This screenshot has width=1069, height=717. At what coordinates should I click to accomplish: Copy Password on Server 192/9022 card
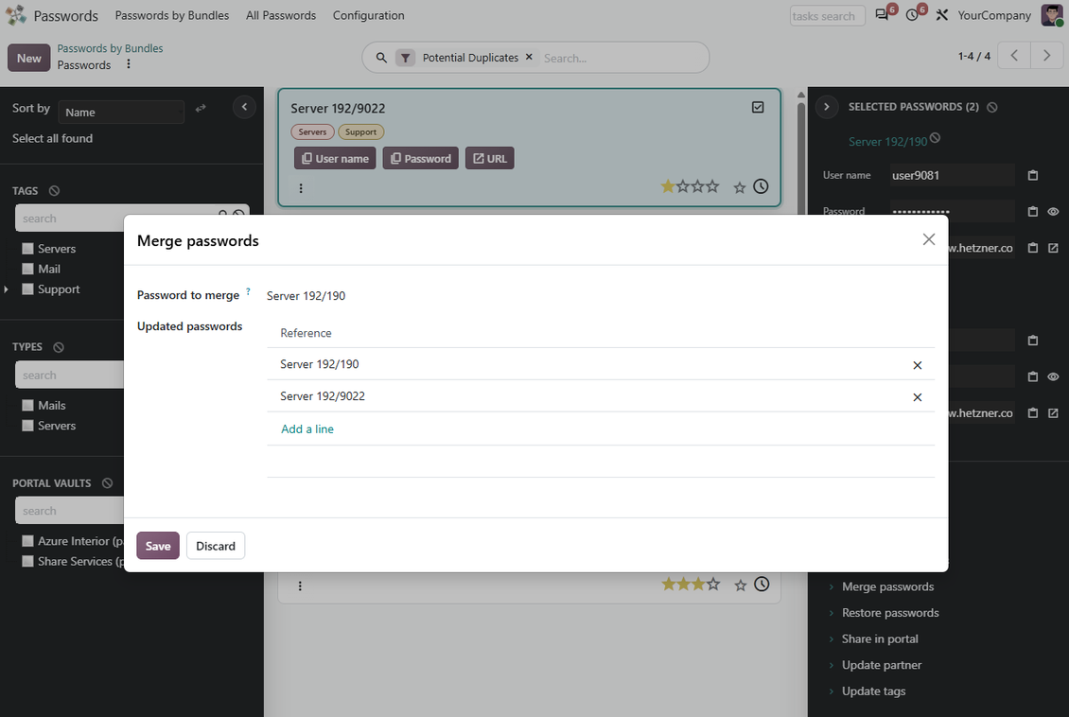tap(421, 158)
